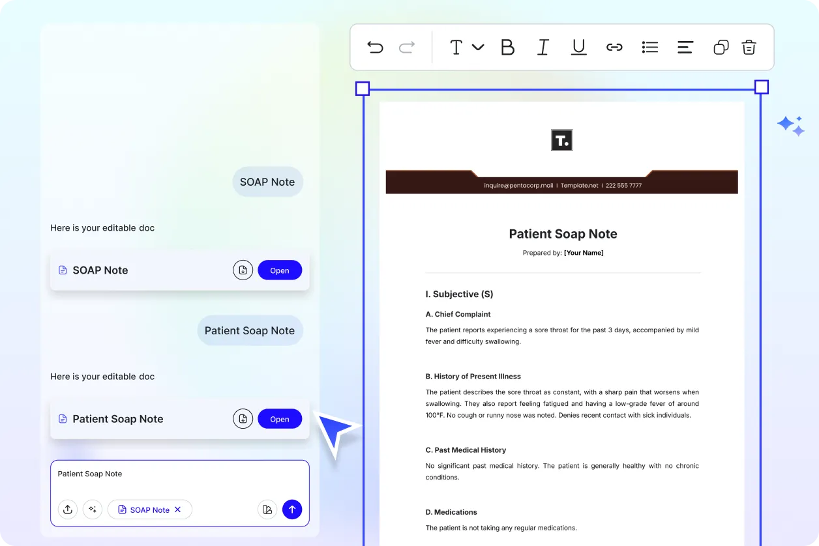The width and height of the screenshot is (819, 546).
Task: Click the C. Past Medical History subheading
Action: (x=466, y=450)
